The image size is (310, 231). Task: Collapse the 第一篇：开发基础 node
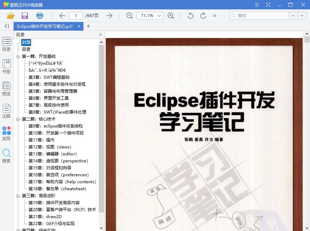pyautogui.click(x=18, y=56)
